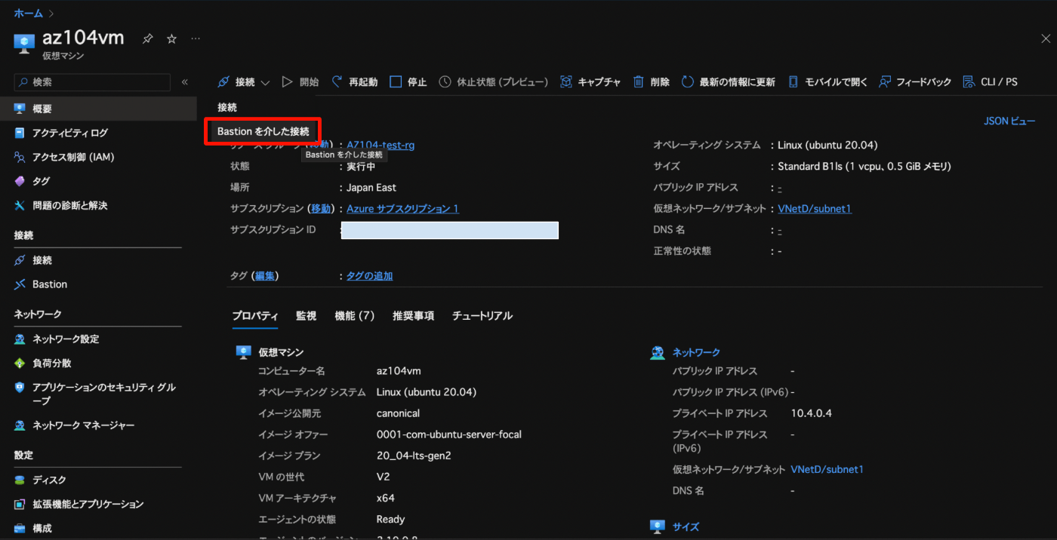Open Azure サブスクリプション 1 link
The width and height of the screenshot is (1057, 540).
[x=402, y=208]
